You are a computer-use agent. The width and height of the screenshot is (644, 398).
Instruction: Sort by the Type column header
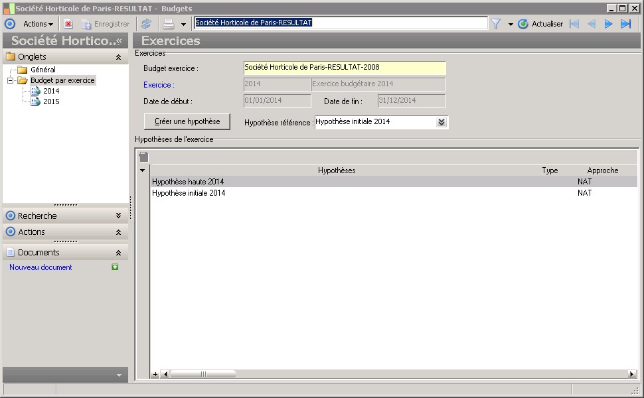tap(550, 170)
